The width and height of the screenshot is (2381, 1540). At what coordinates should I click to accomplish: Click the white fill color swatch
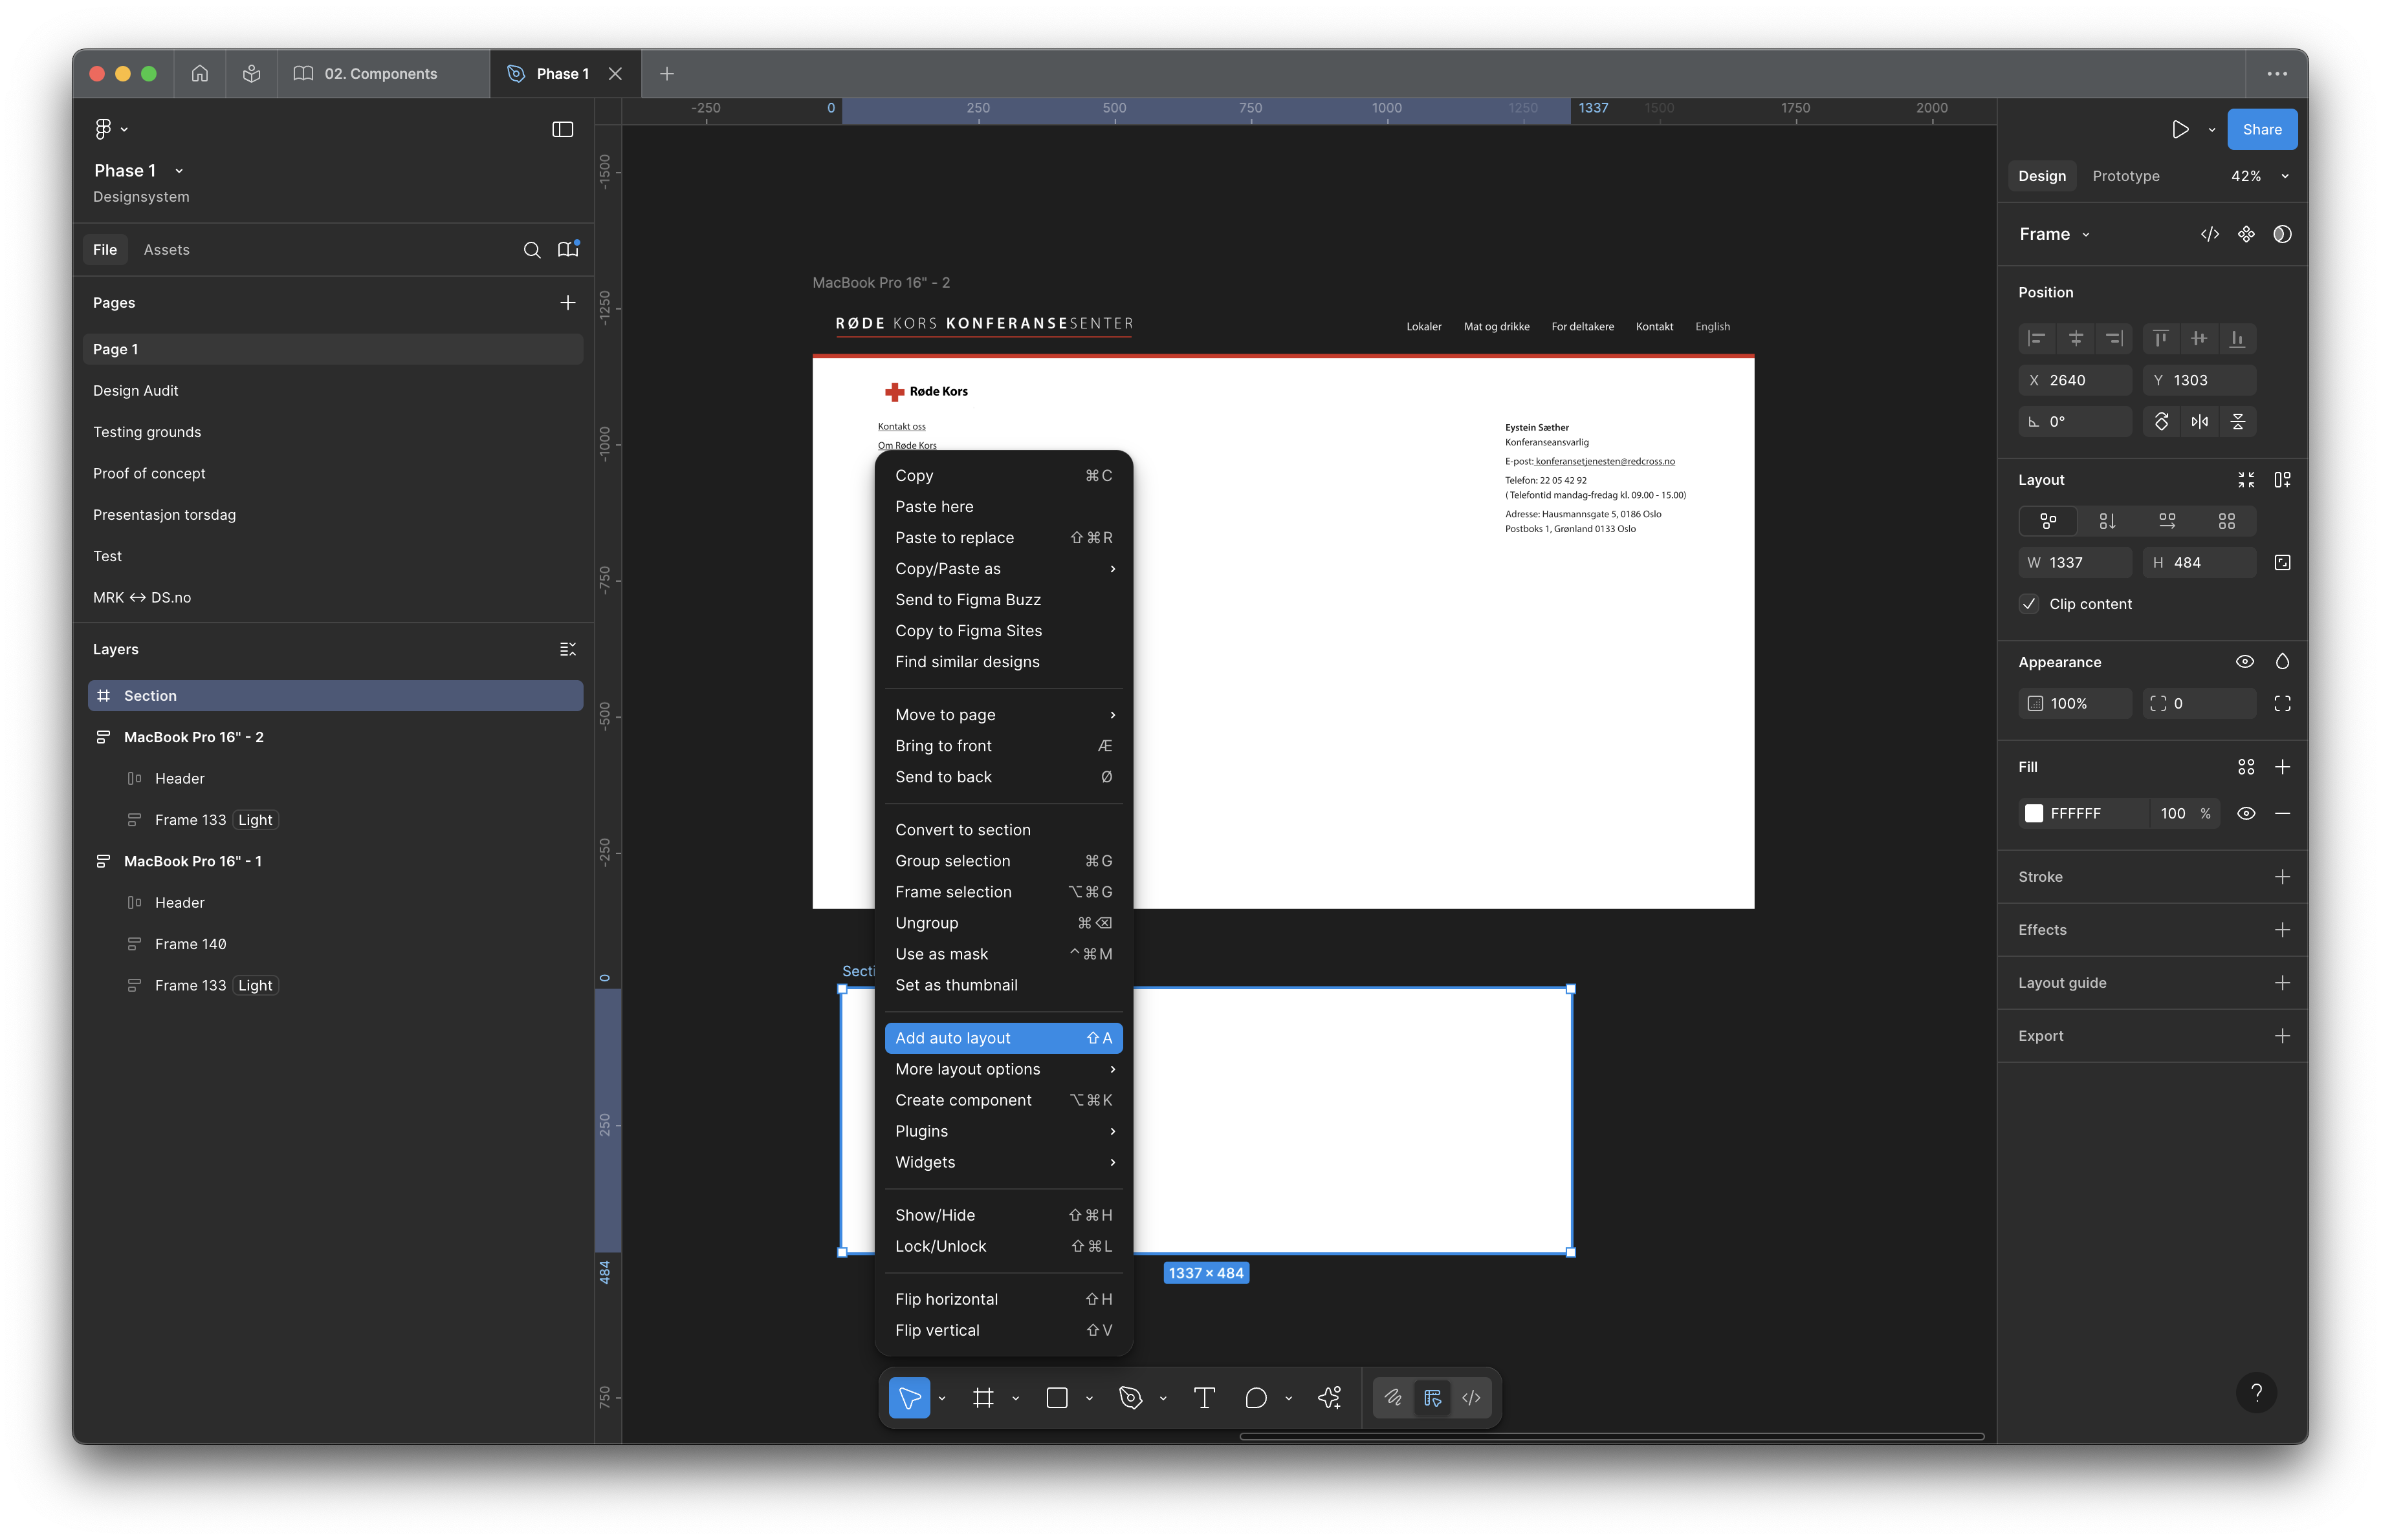(2033, 813)
